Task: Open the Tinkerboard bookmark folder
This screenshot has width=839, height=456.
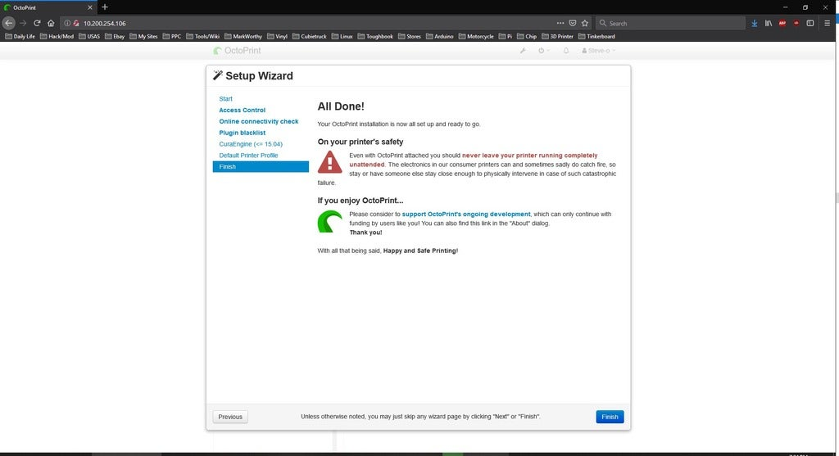Action: point(596,36)
